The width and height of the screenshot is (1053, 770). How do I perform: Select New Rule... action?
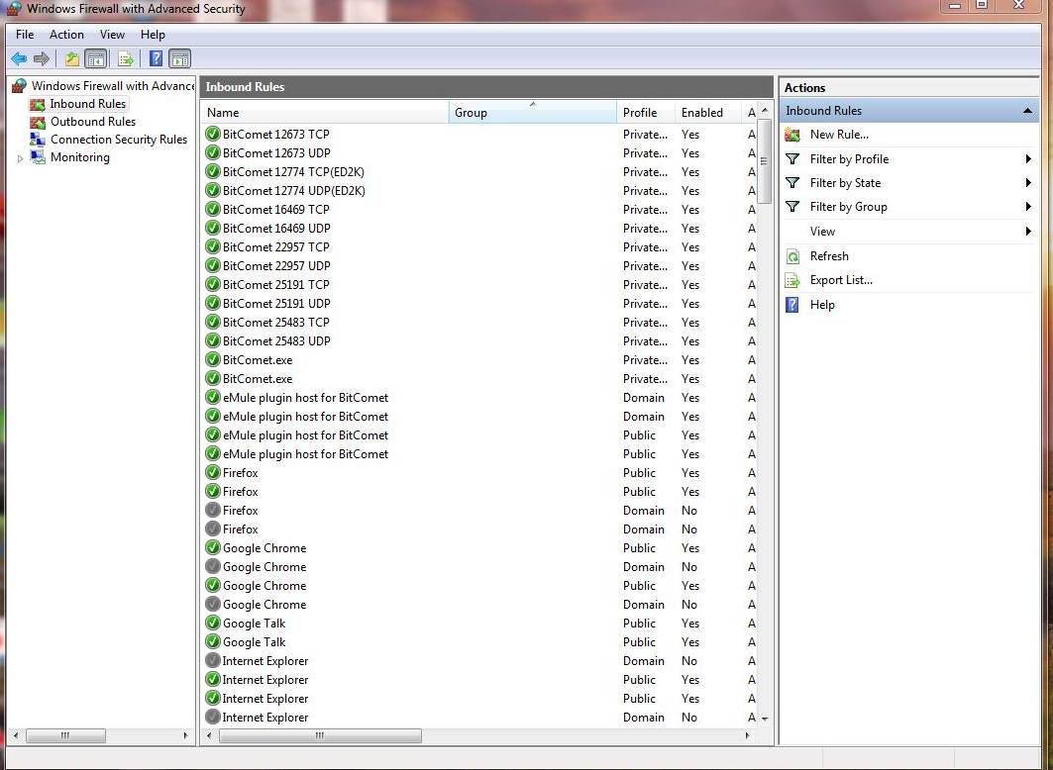[x=839, y=135]
